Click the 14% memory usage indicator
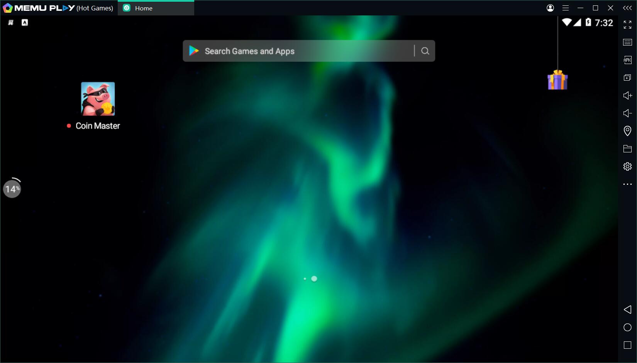This screenshot has width=637, height=363. (x=12, y=189)
